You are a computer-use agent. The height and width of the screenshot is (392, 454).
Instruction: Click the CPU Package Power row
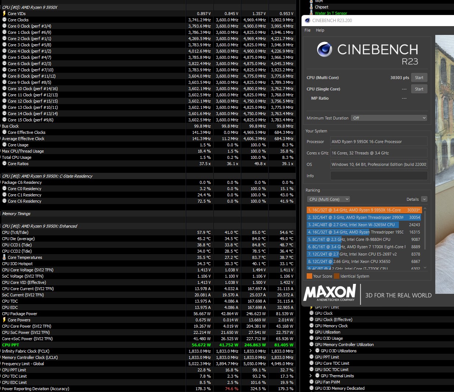(x=148, y=314)
